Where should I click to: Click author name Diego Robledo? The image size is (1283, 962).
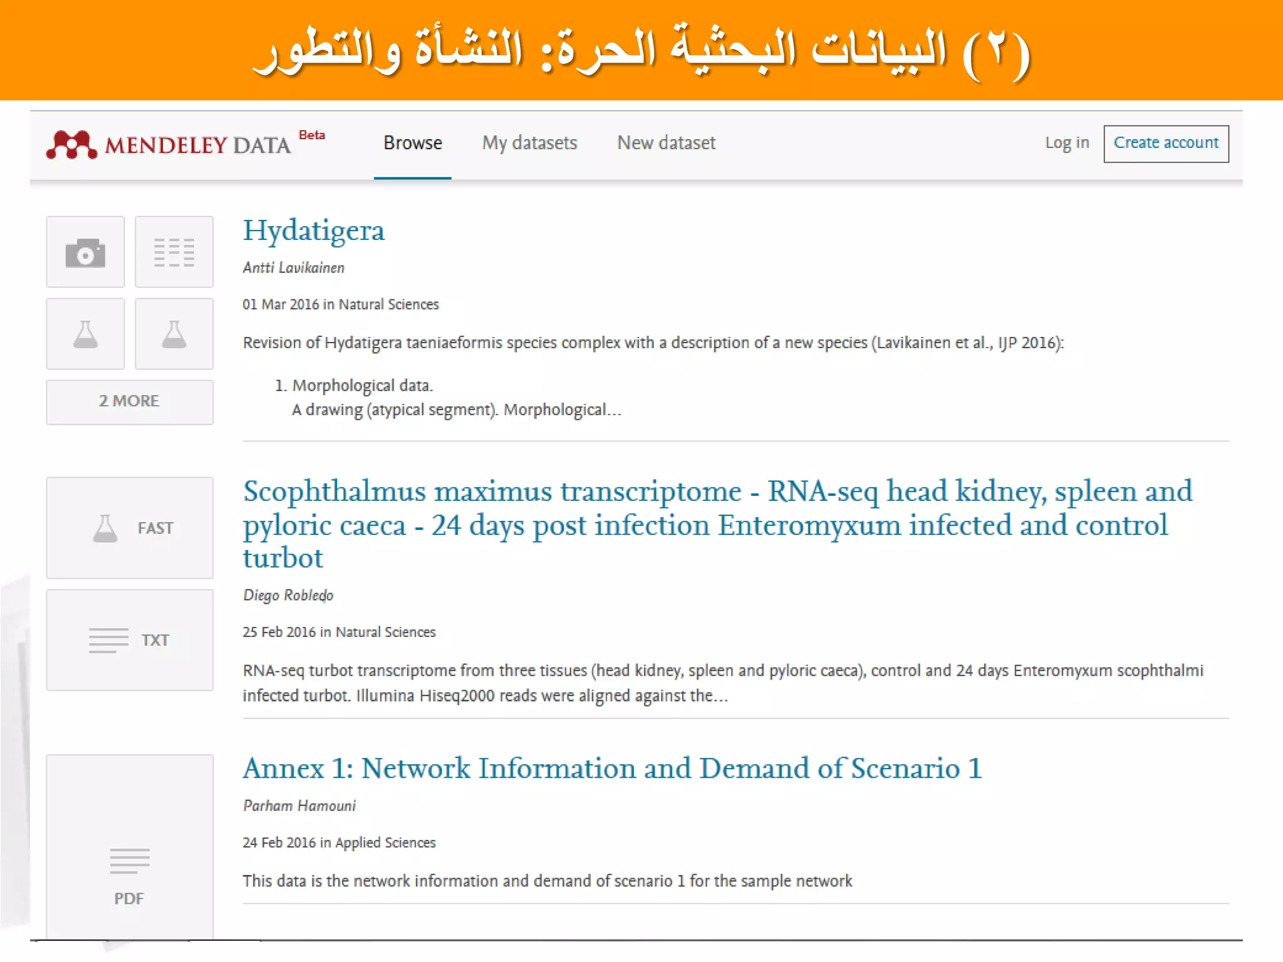click(288, 596)
